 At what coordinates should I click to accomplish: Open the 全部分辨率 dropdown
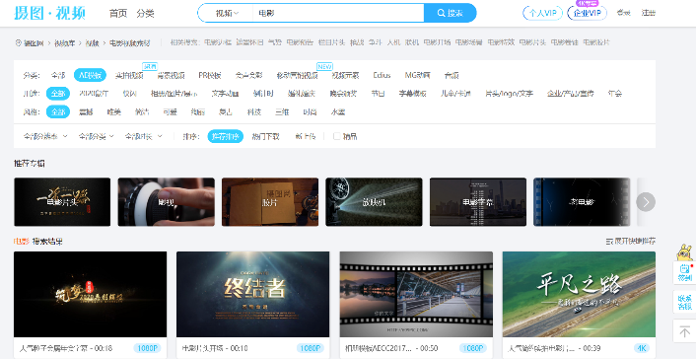pyautogui.click(x=45, y=136)
